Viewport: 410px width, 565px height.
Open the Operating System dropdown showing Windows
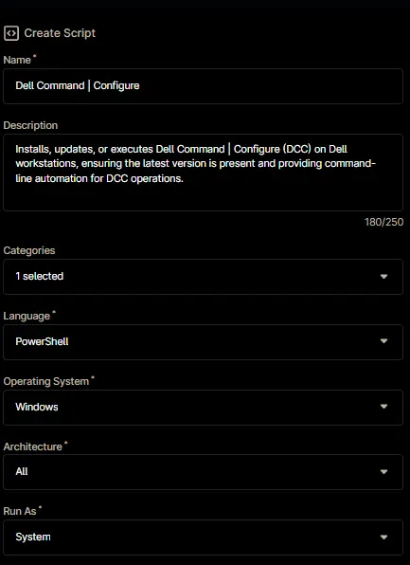click(203, 408)
